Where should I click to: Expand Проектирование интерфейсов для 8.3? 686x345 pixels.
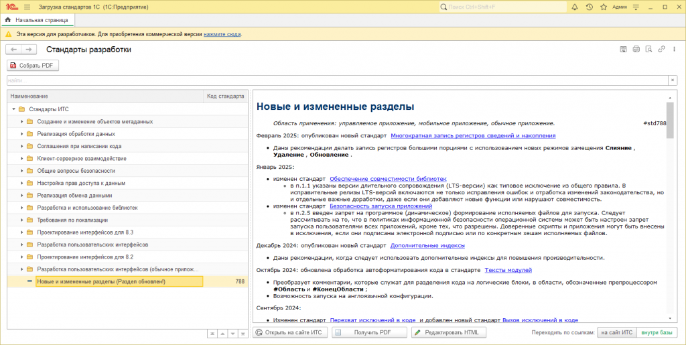point(22,232)
